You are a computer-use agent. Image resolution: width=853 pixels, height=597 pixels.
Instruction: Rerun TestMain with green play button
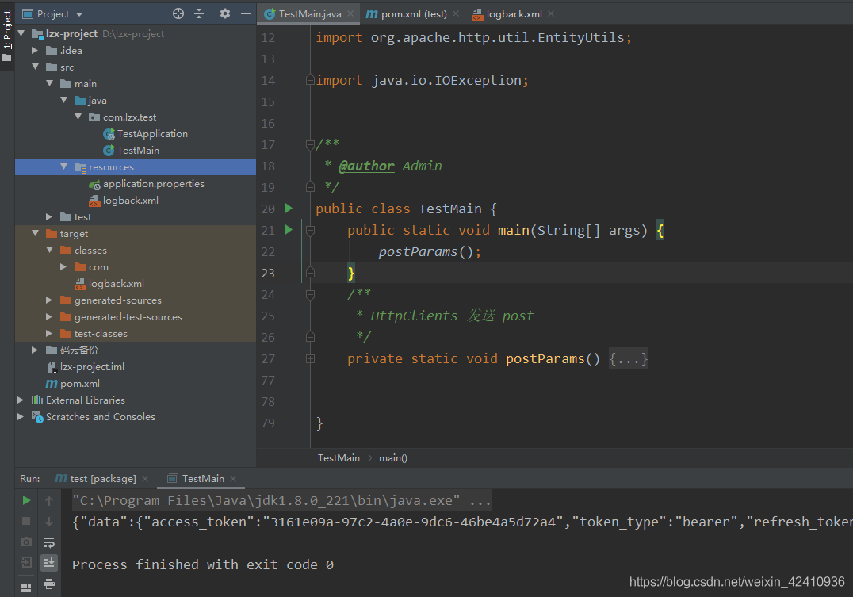[26, 500]
